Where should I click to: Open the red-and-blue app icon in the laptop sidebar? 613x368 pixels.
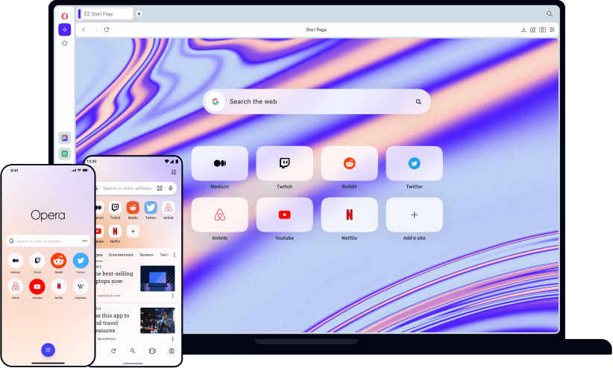click(x=64, y=138)
